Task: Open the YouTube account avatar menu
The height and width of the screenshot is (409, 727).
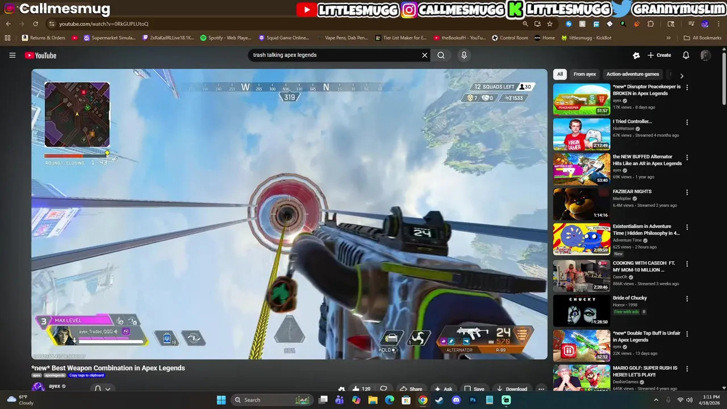Action: [705, 55]
